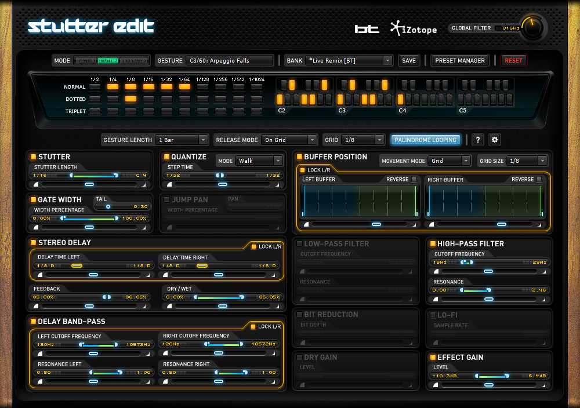
Task: Open the Gesture Length dropdown
Action: [181, 140]
